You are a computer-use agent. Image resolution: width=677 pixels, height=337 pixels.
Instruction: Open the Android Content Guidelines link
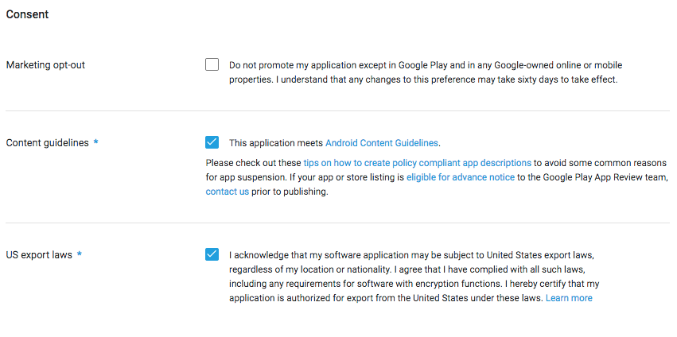click(382, 143)
